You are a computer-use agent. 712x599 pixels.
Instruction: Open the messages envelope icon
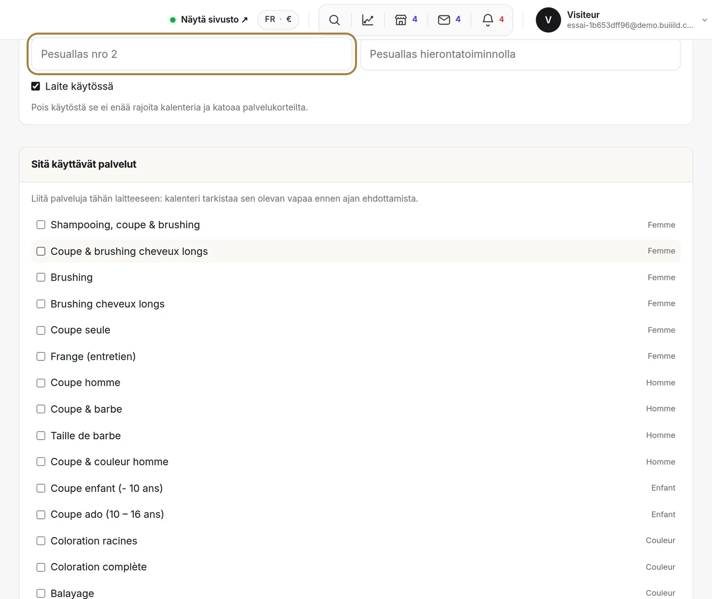tap(449, 20)
